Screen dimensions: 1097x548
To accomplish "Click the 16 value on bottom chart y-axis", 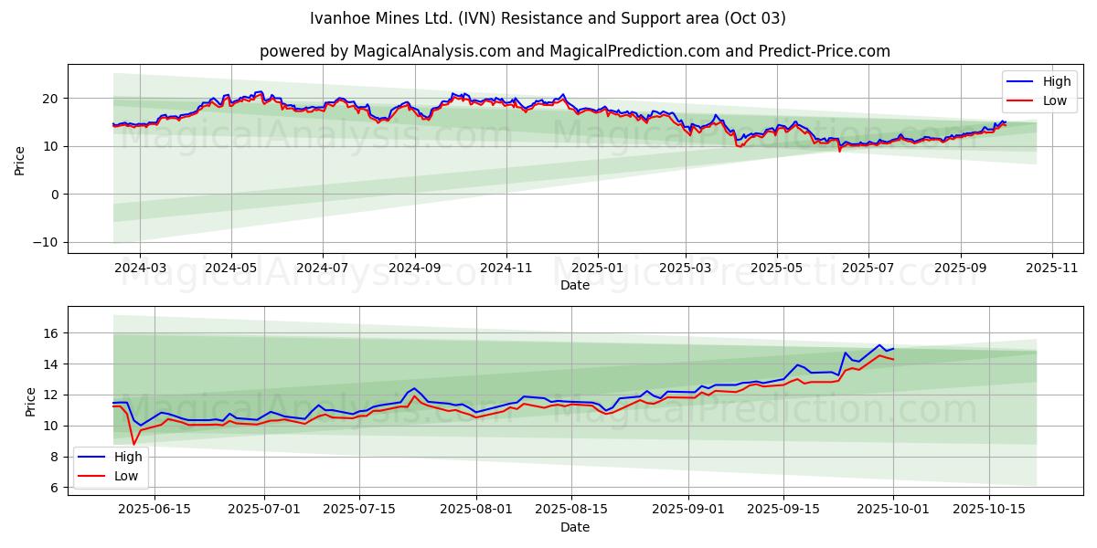I will pos(52,333).
